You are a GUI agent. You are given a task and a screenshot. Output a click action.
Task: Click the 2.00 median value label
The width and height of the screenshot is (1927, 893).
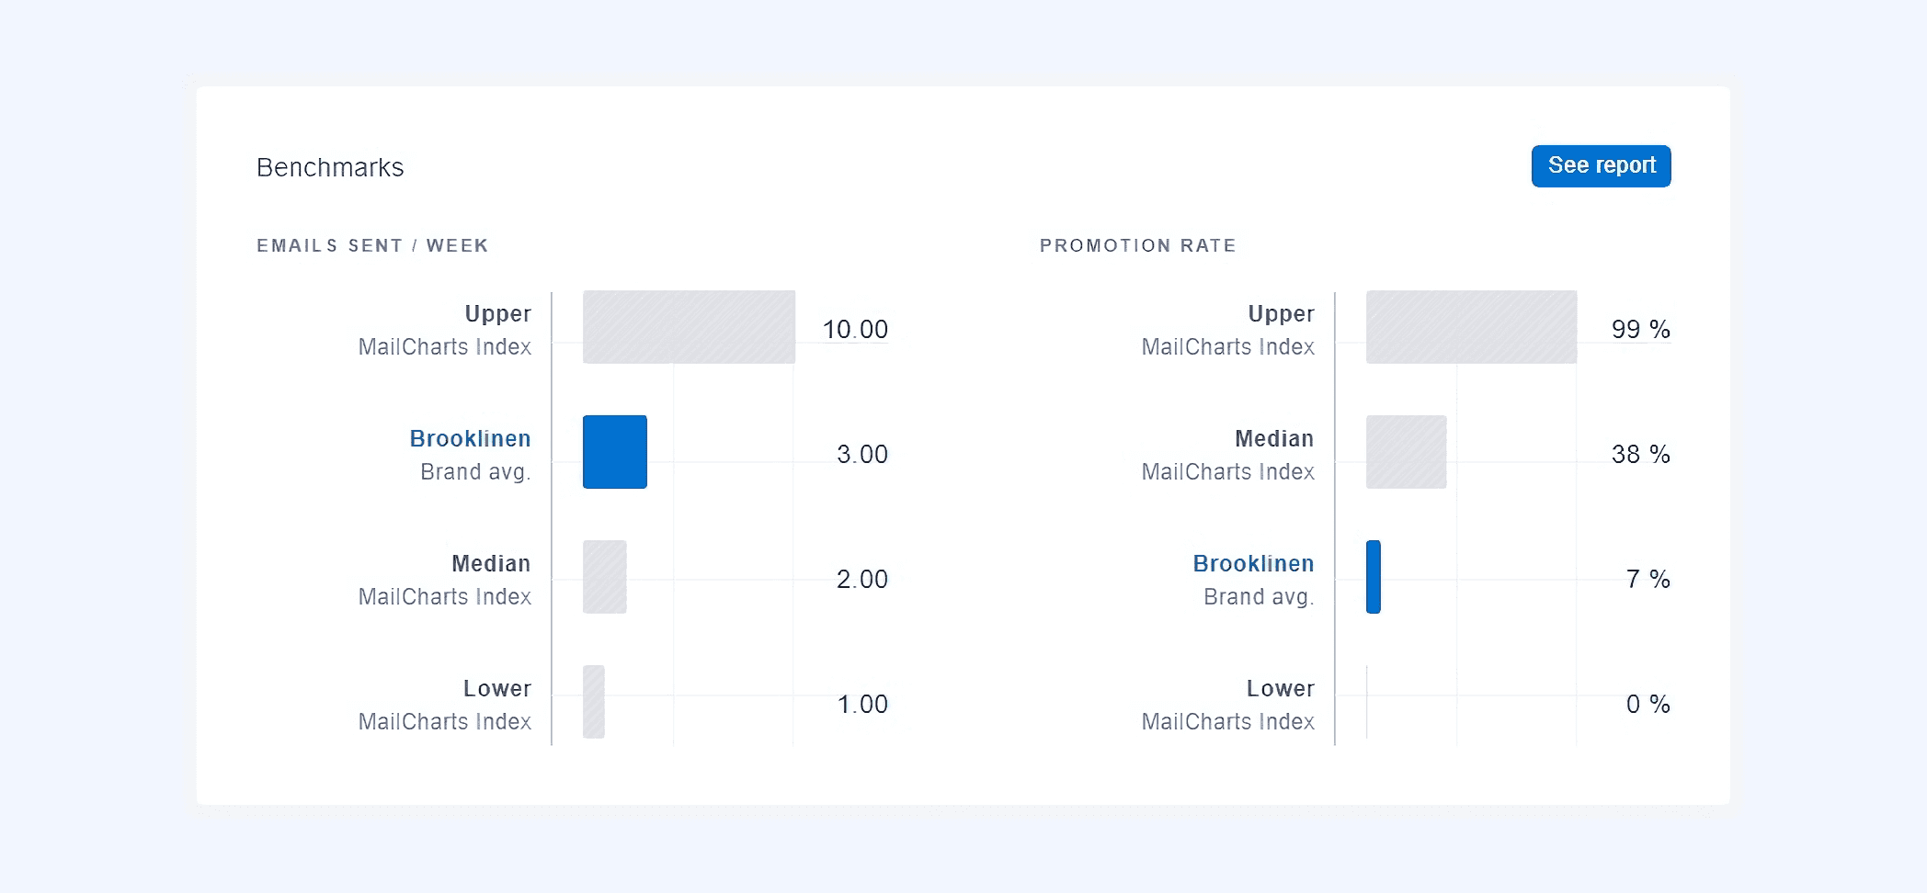click(x=862, y=580)
